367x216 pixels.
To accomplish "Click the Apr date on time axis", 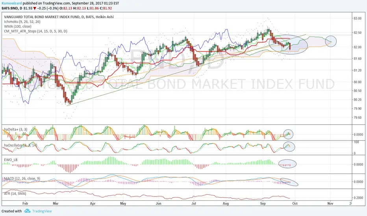I will click(93, 203).
